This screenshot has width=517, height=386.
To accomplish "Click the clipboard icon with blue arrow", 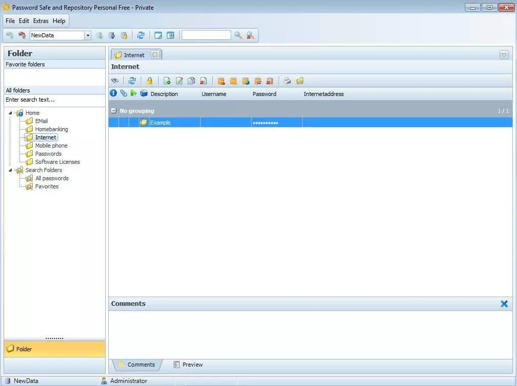I will coord(258,81).
